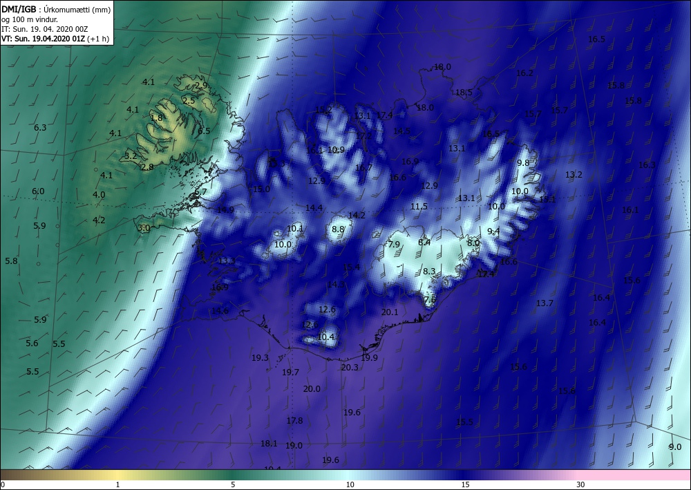Screen dimensions: 691x490
Task: Click the 18.1 value on the map
Action: (x=269, y=443)
